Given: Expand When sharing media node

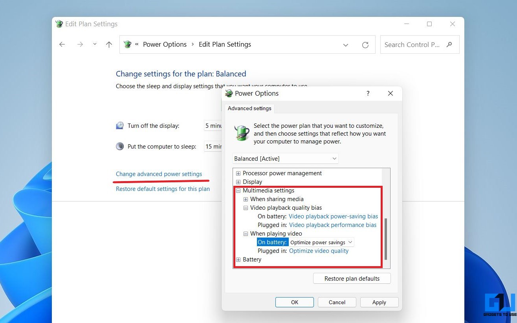Looking at the screenshot, I should (246, 199).
